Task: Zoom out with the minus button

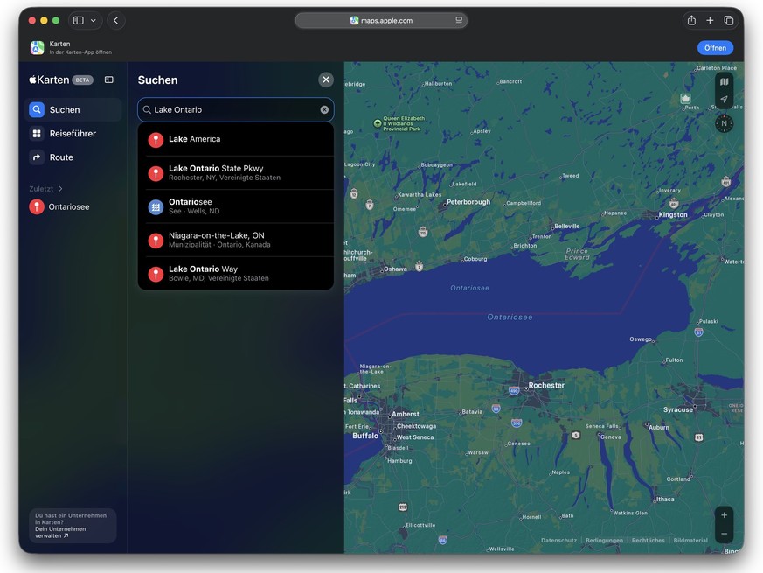Action: tap(724, 534)
